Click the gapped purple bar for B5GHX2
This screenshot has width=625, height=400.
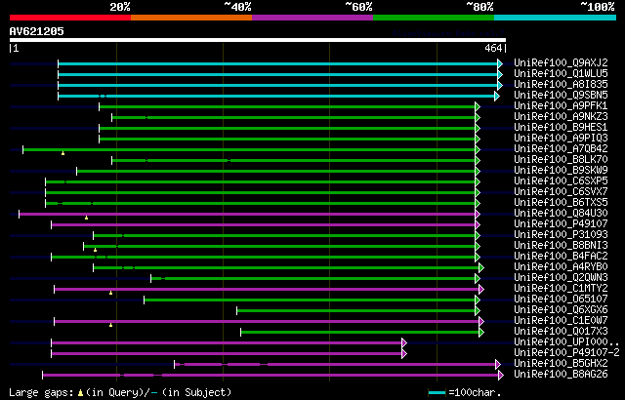[335, 365]
